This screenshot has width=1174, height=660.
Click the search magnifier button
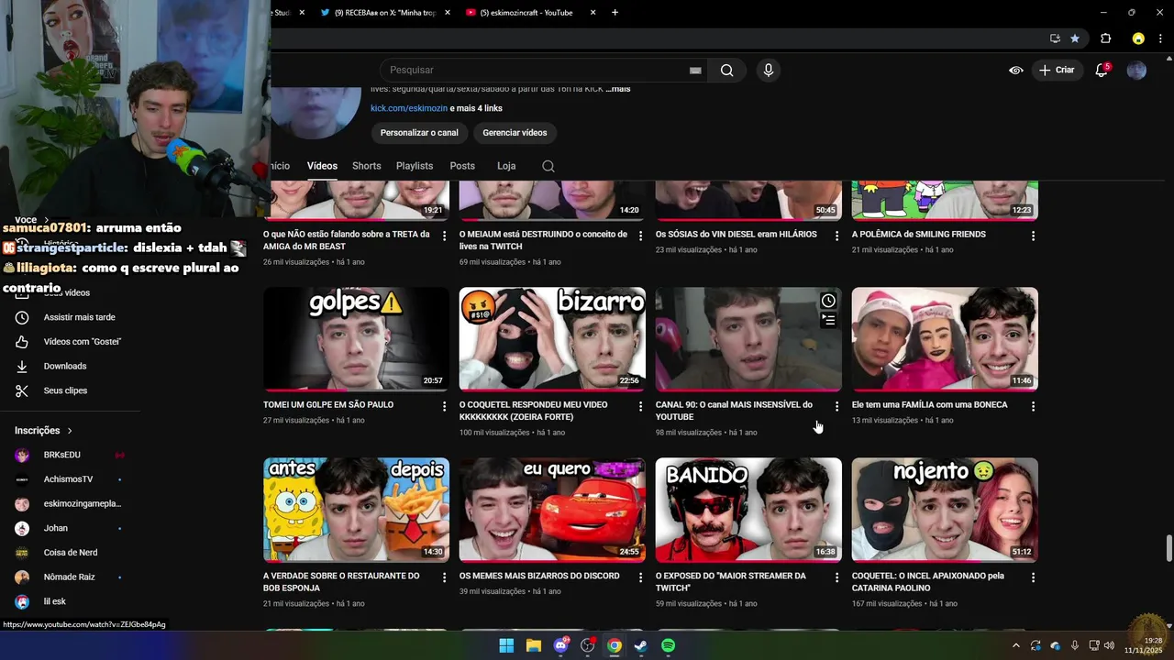point(726,71)
